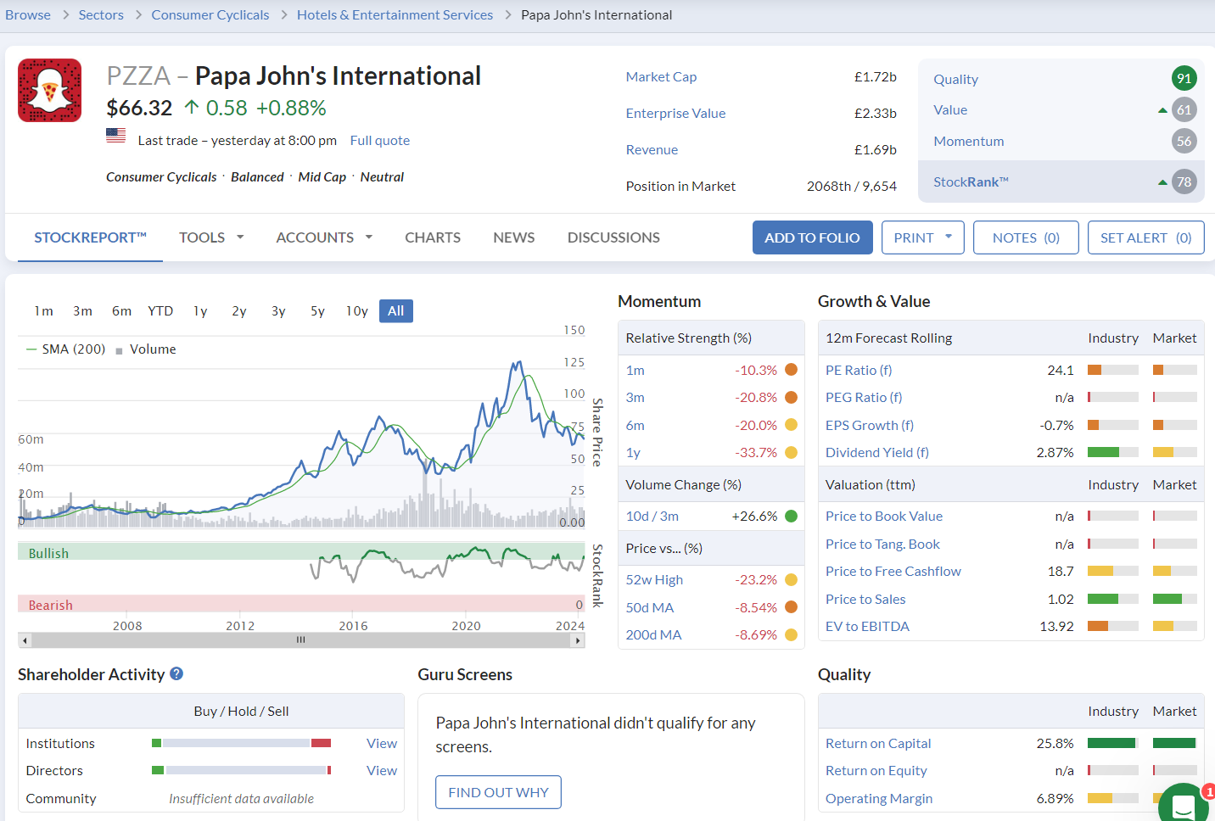Select the YTD chart range
This screenshot has width=1215, height=821.
point(160,311)
